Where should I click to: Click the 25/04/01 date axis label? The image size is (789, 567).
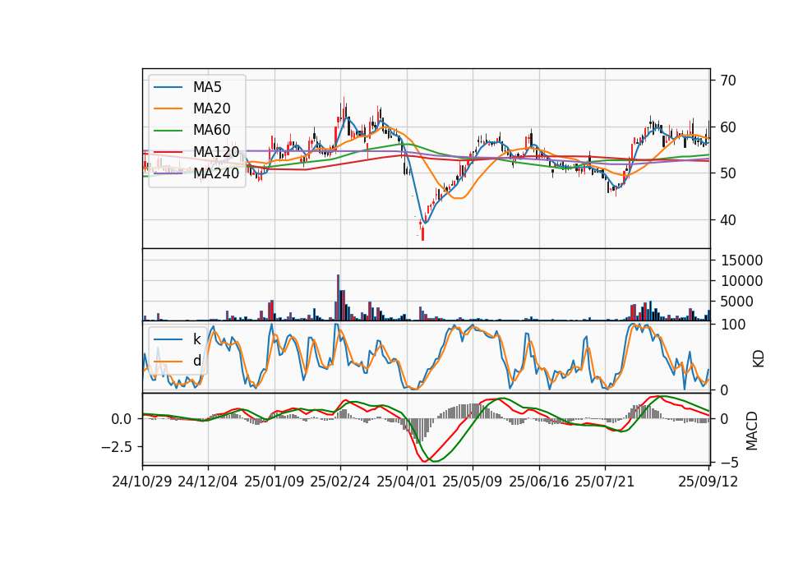406,482
